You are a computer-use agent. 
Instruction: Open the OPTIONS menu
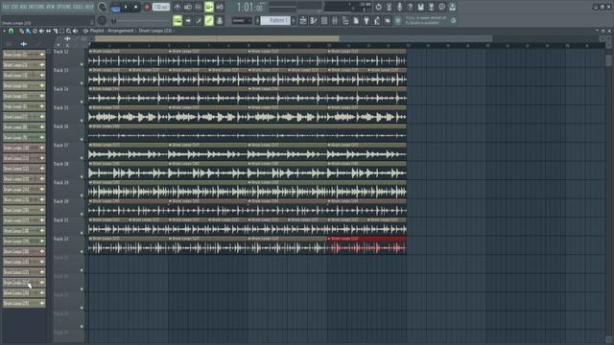point(64,7)
